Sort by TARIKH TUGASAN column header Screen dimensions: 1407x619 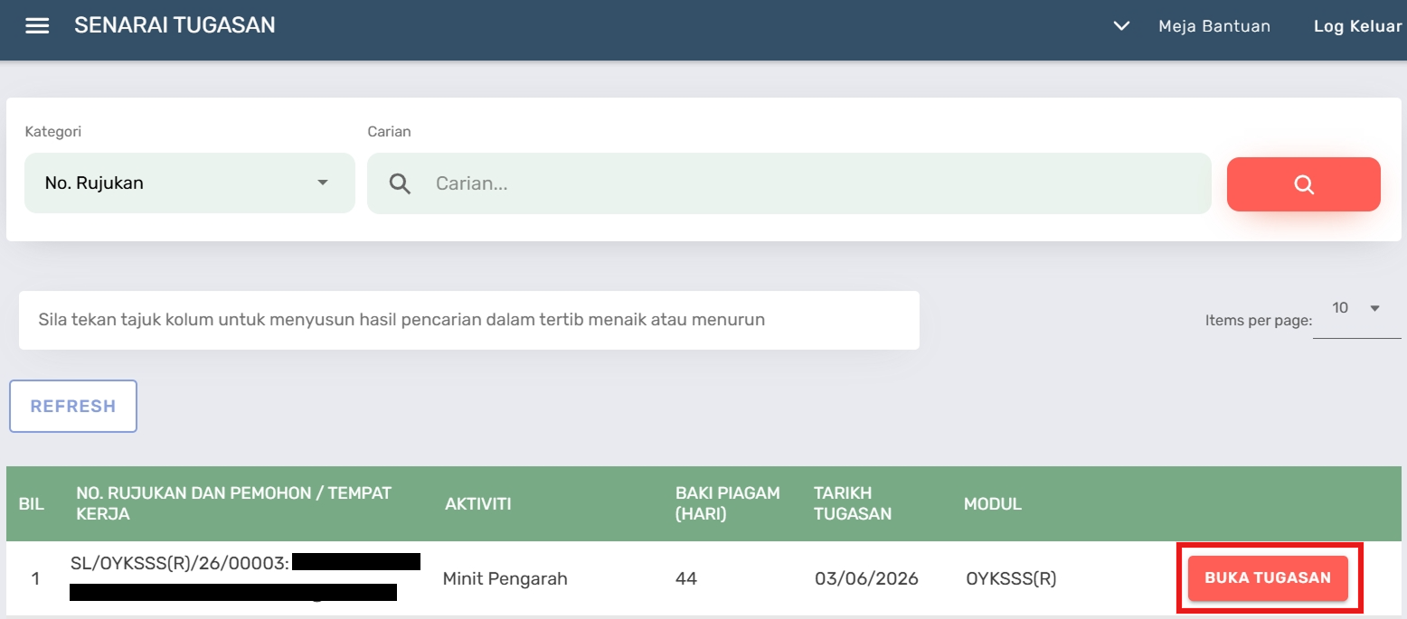pos(853,503)
